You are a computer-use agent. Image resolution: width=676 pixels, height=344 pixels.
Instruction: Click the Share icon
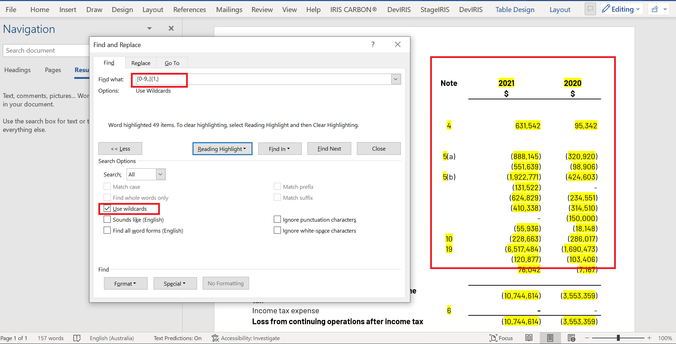click(x=655, y=9)
